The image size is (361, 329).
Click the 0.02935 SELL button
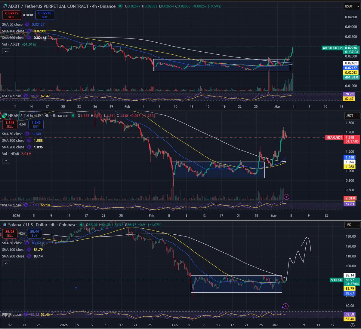click(x=12, y=15)
